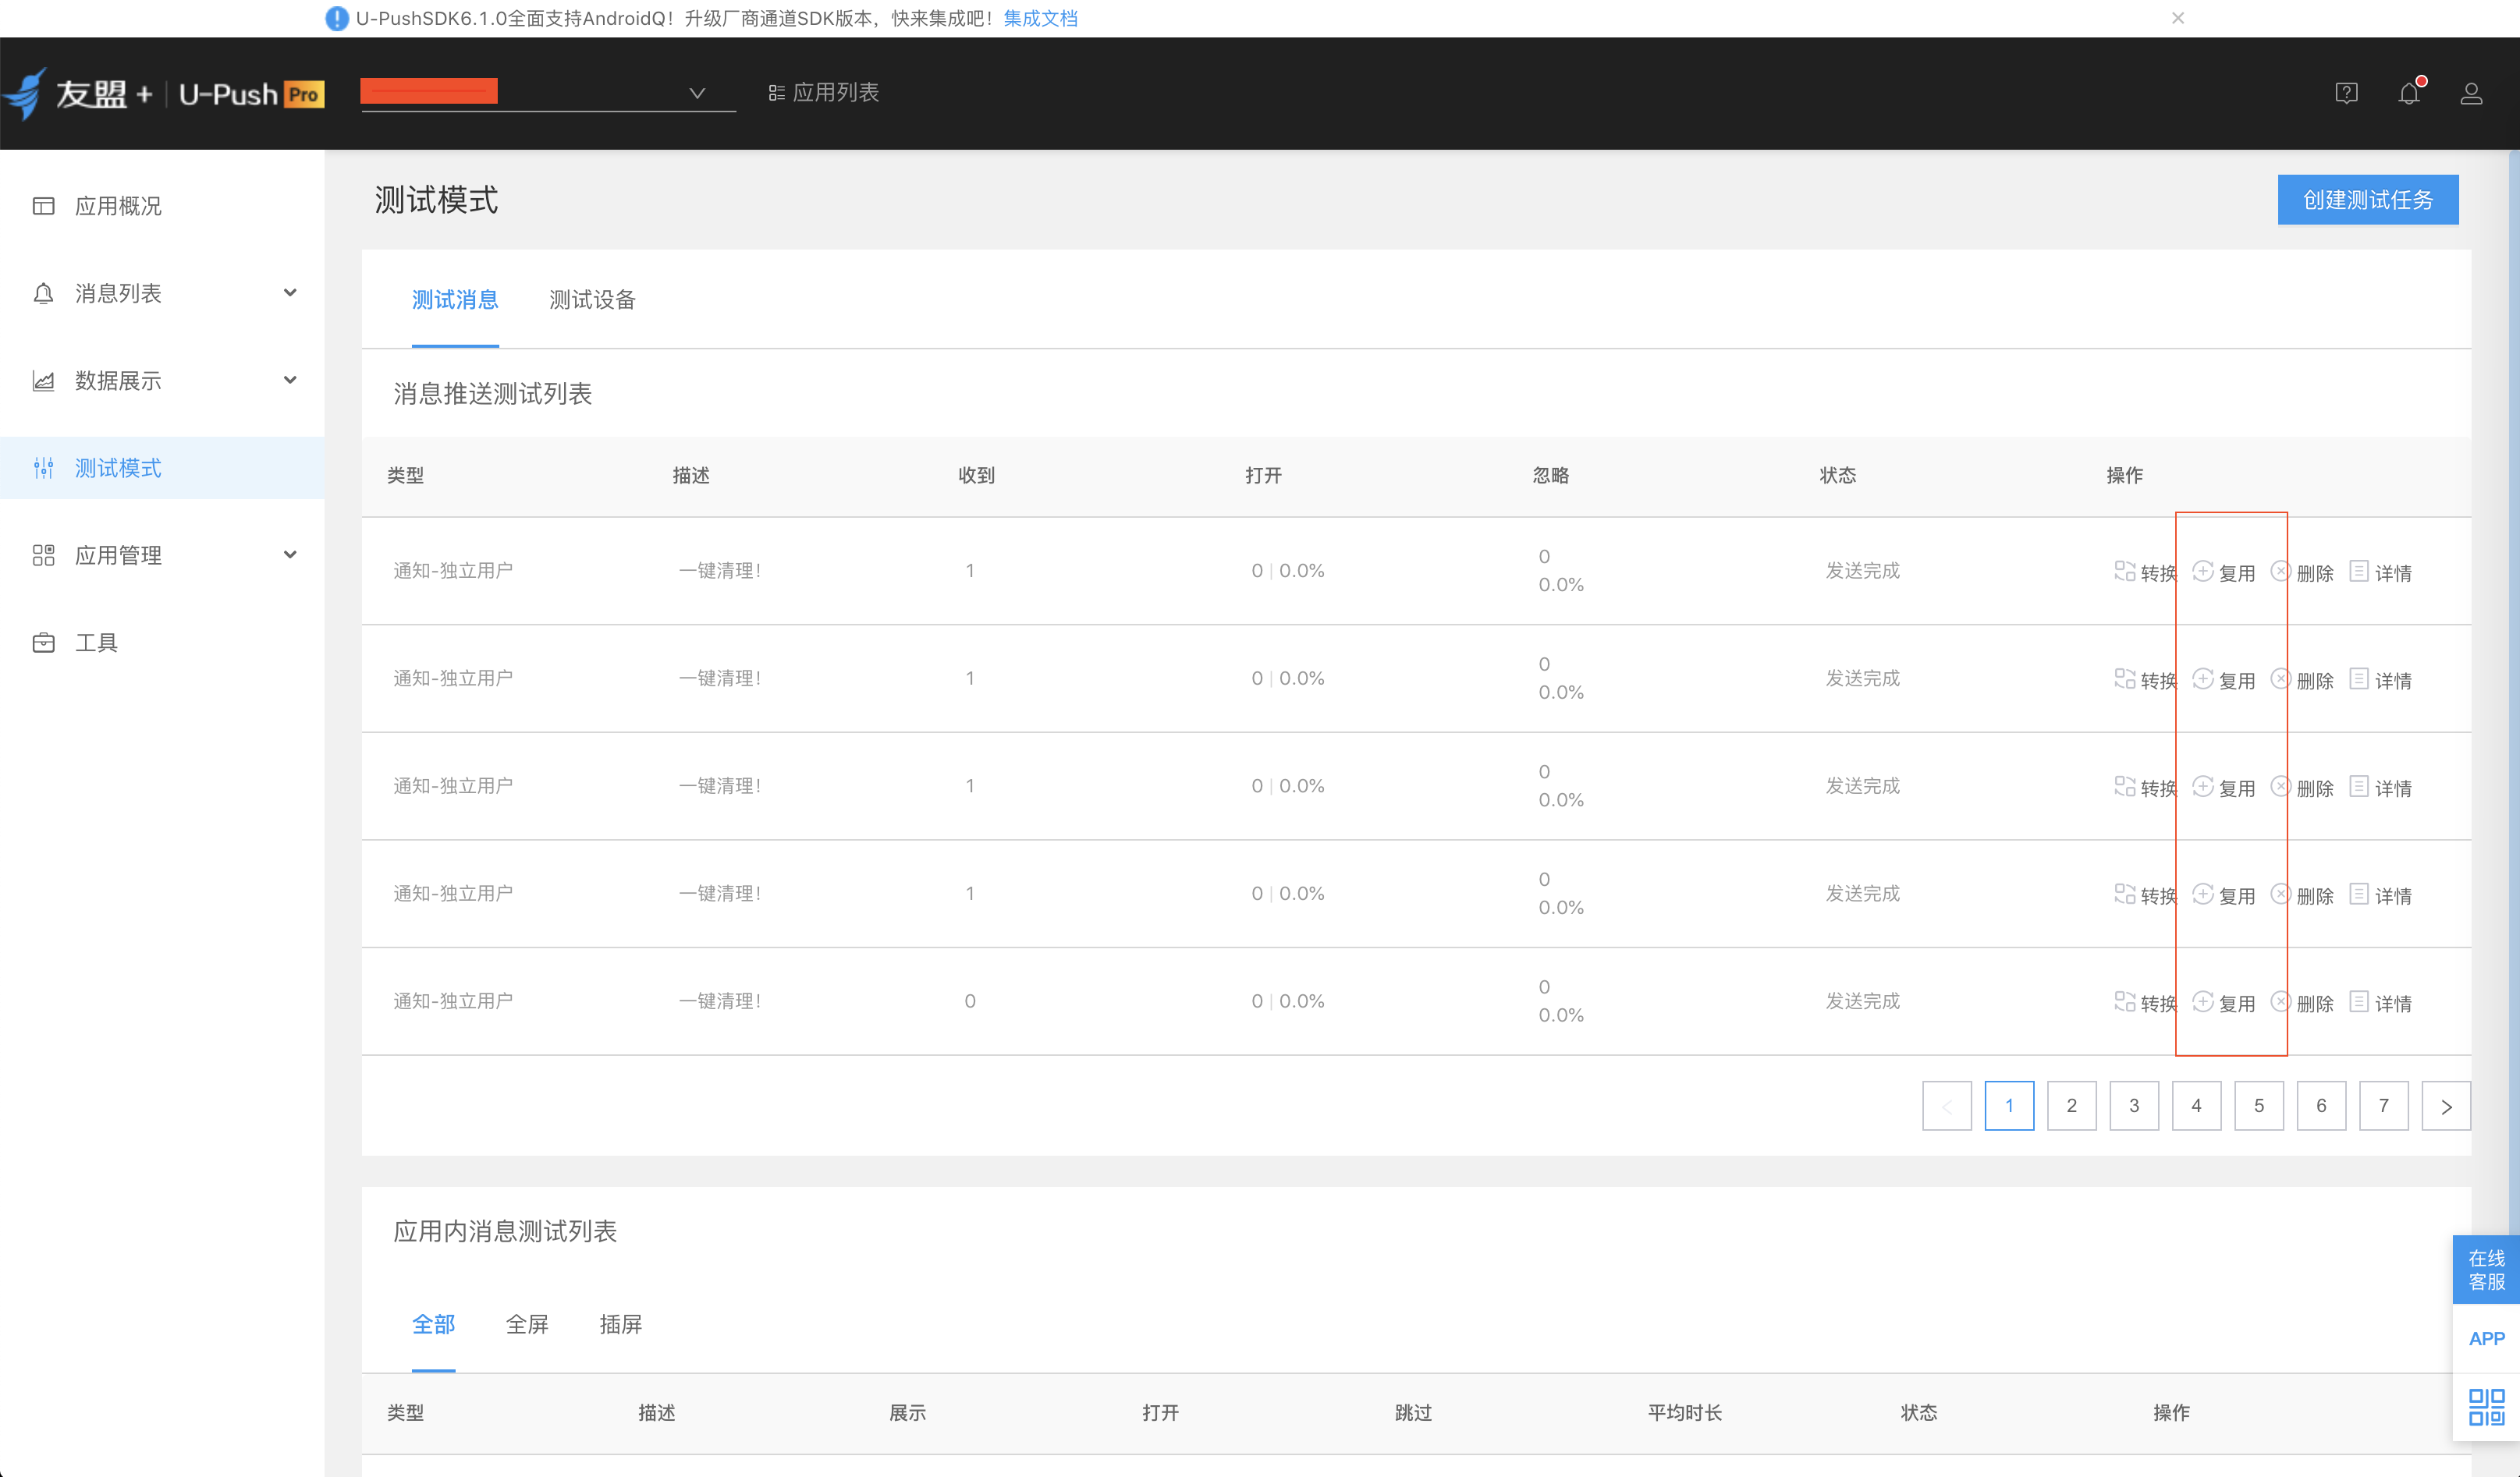Click the notification bell icon
2520x1477 pixels.
point(2408,94)
